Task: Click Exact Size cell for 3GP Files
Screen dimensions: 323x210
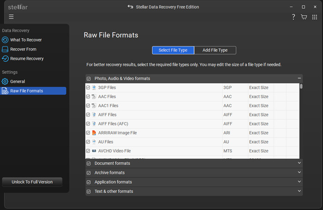Action: click(261, 87)
